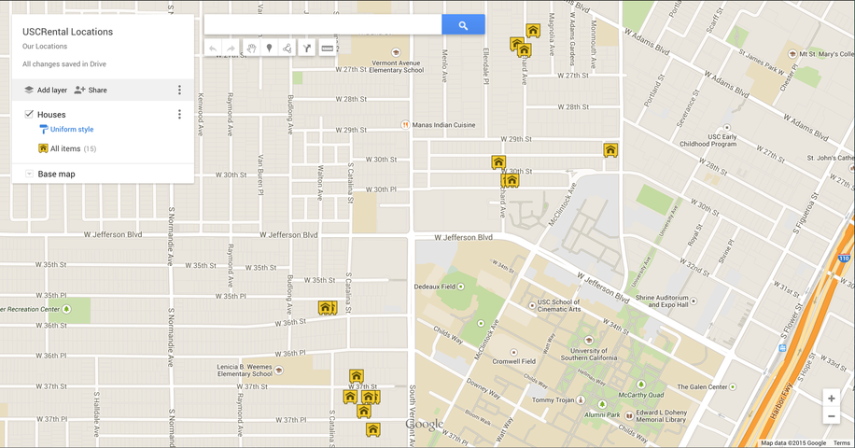The height and width of the screenshot is (448, 855).
Task: Select the Draw a line tool
Action: pyautogui.click(x=287, y=49)
